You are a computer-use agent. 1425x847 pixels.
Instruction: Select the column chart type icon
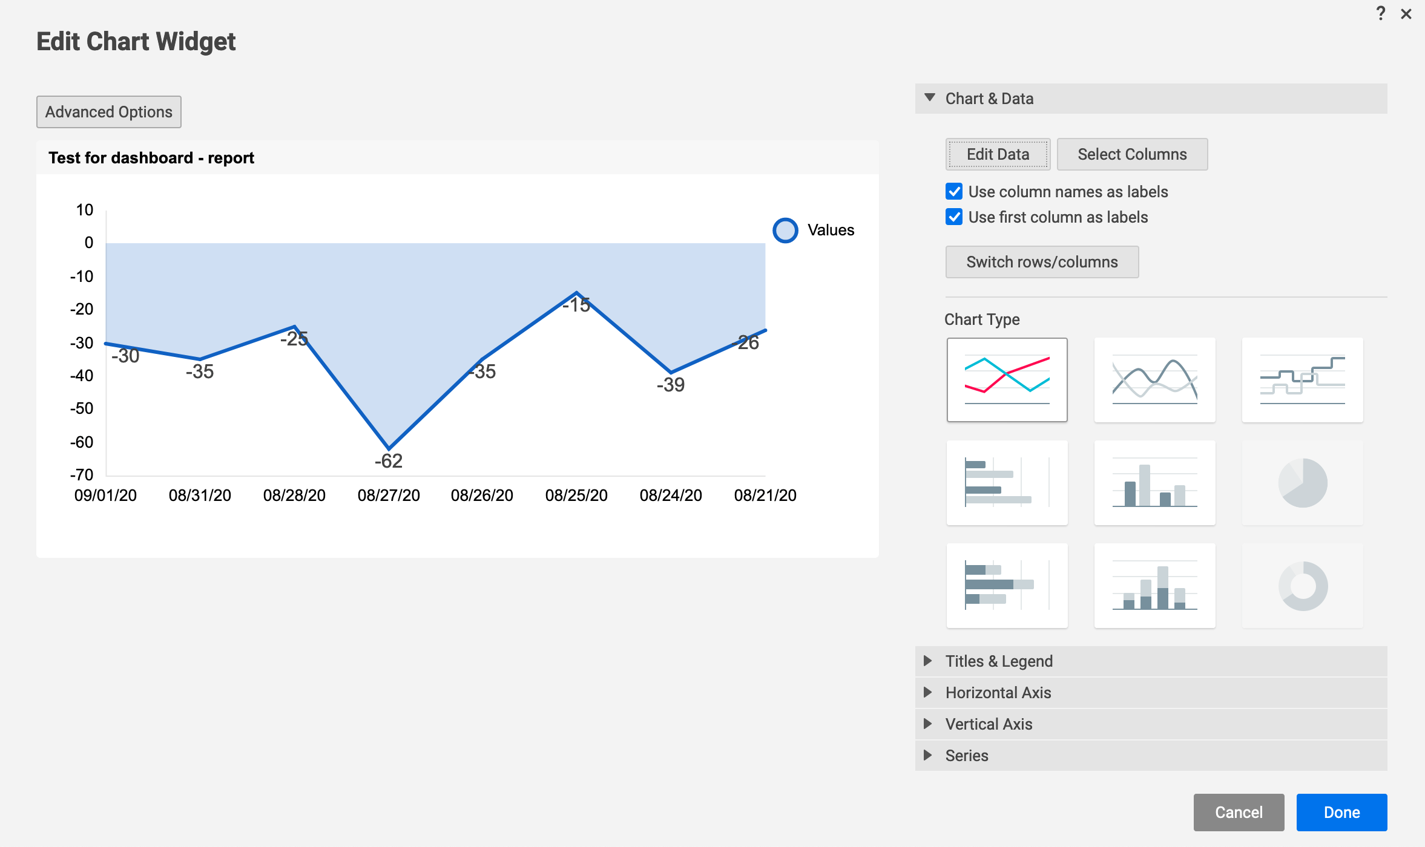[x=1154, y=483]
